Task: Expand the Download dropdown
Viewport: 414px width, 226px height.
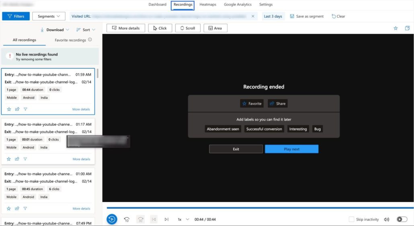Action: pyautogui.click(x=55, y=30)
